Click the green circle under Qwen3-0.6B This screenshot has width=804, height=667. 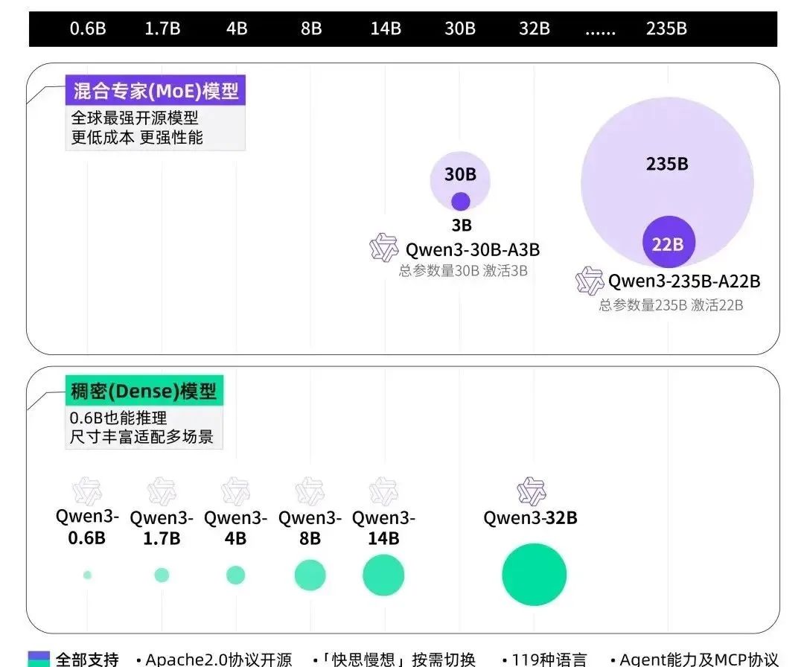coord(87,575)
